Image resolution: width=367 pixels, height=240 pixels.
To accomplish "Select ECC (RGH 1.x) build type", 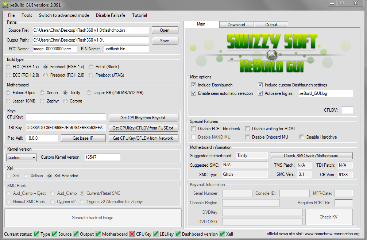I will (x=23, y=67).
